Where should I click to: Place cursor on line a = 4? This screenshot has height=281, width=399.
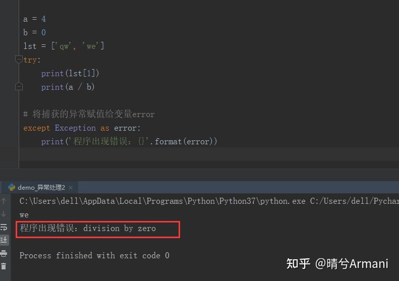pyautogui.click(x=34, y=19)
